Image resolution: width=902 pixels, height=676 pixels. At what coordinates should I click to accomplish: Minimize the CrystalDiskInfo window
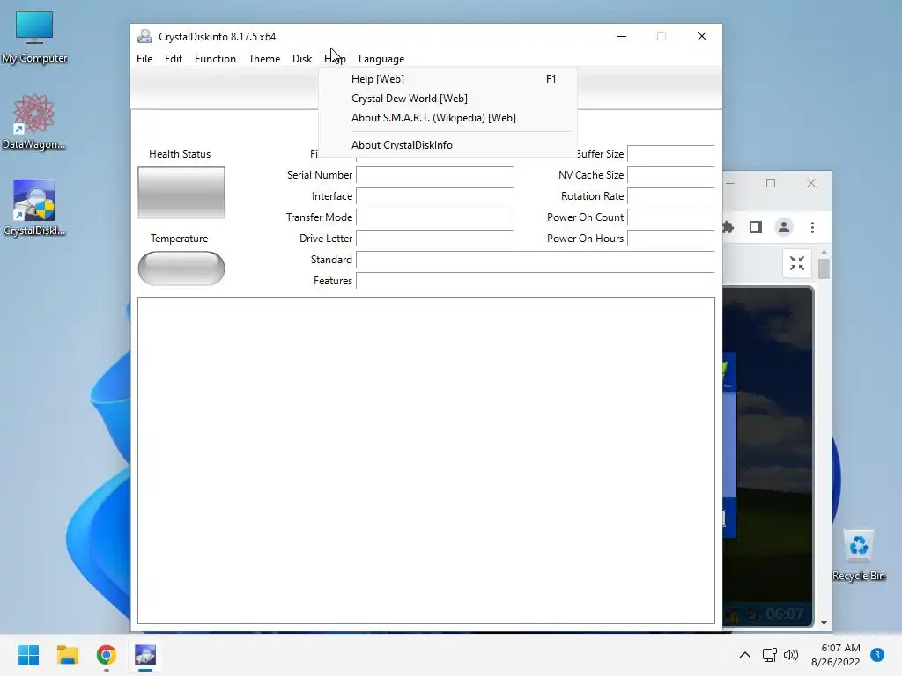click(x=622, y=36)
